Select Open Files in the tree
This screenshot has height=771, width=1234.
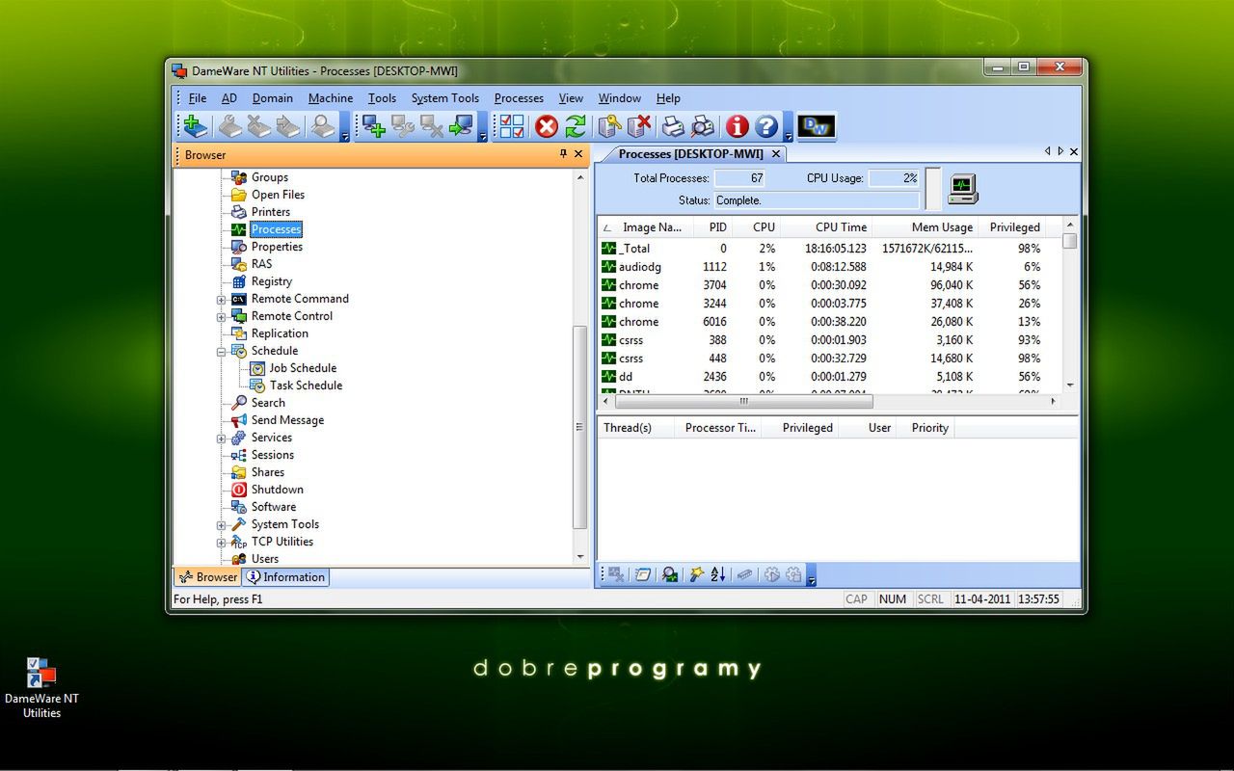click(x=278, y=195)
